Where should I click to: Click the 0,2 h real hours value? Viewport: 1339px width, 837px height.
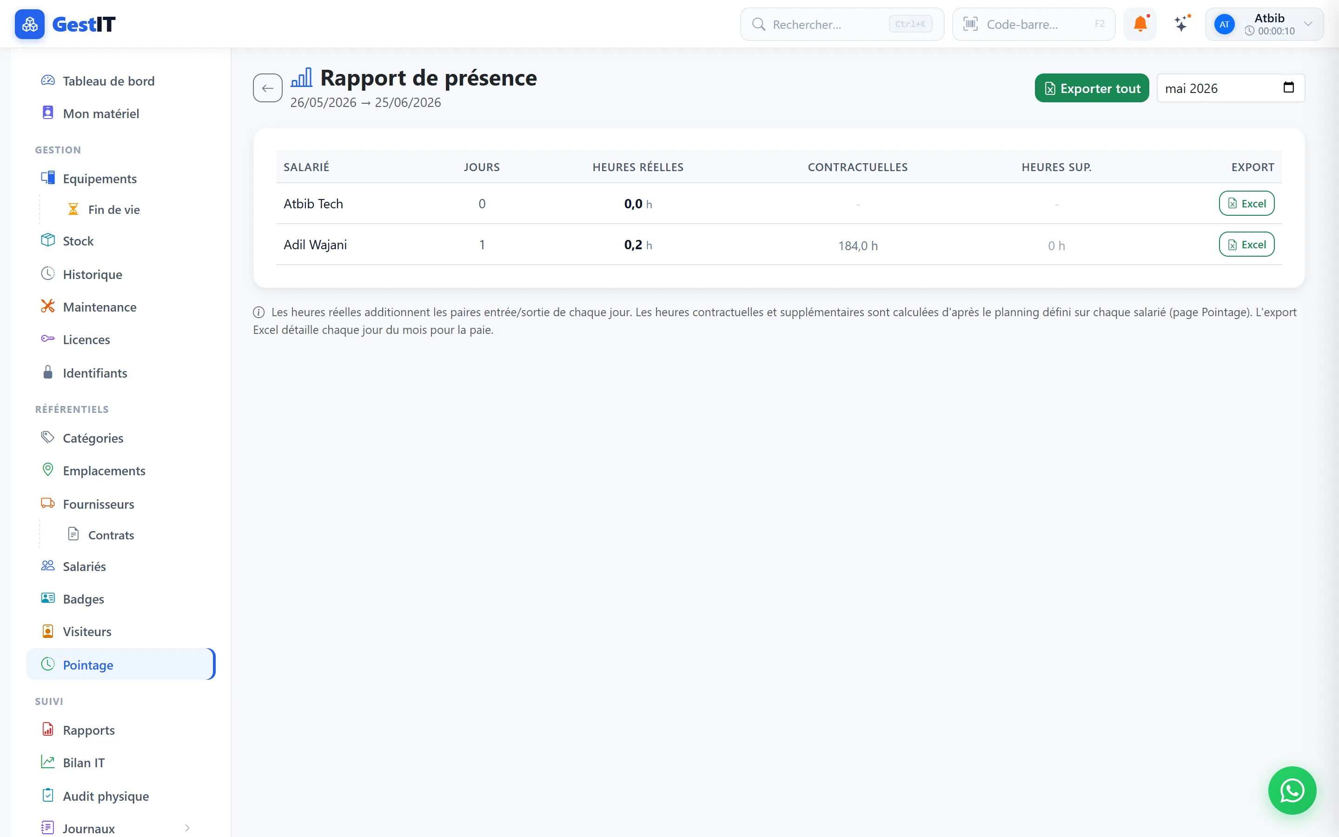point(637,245)
